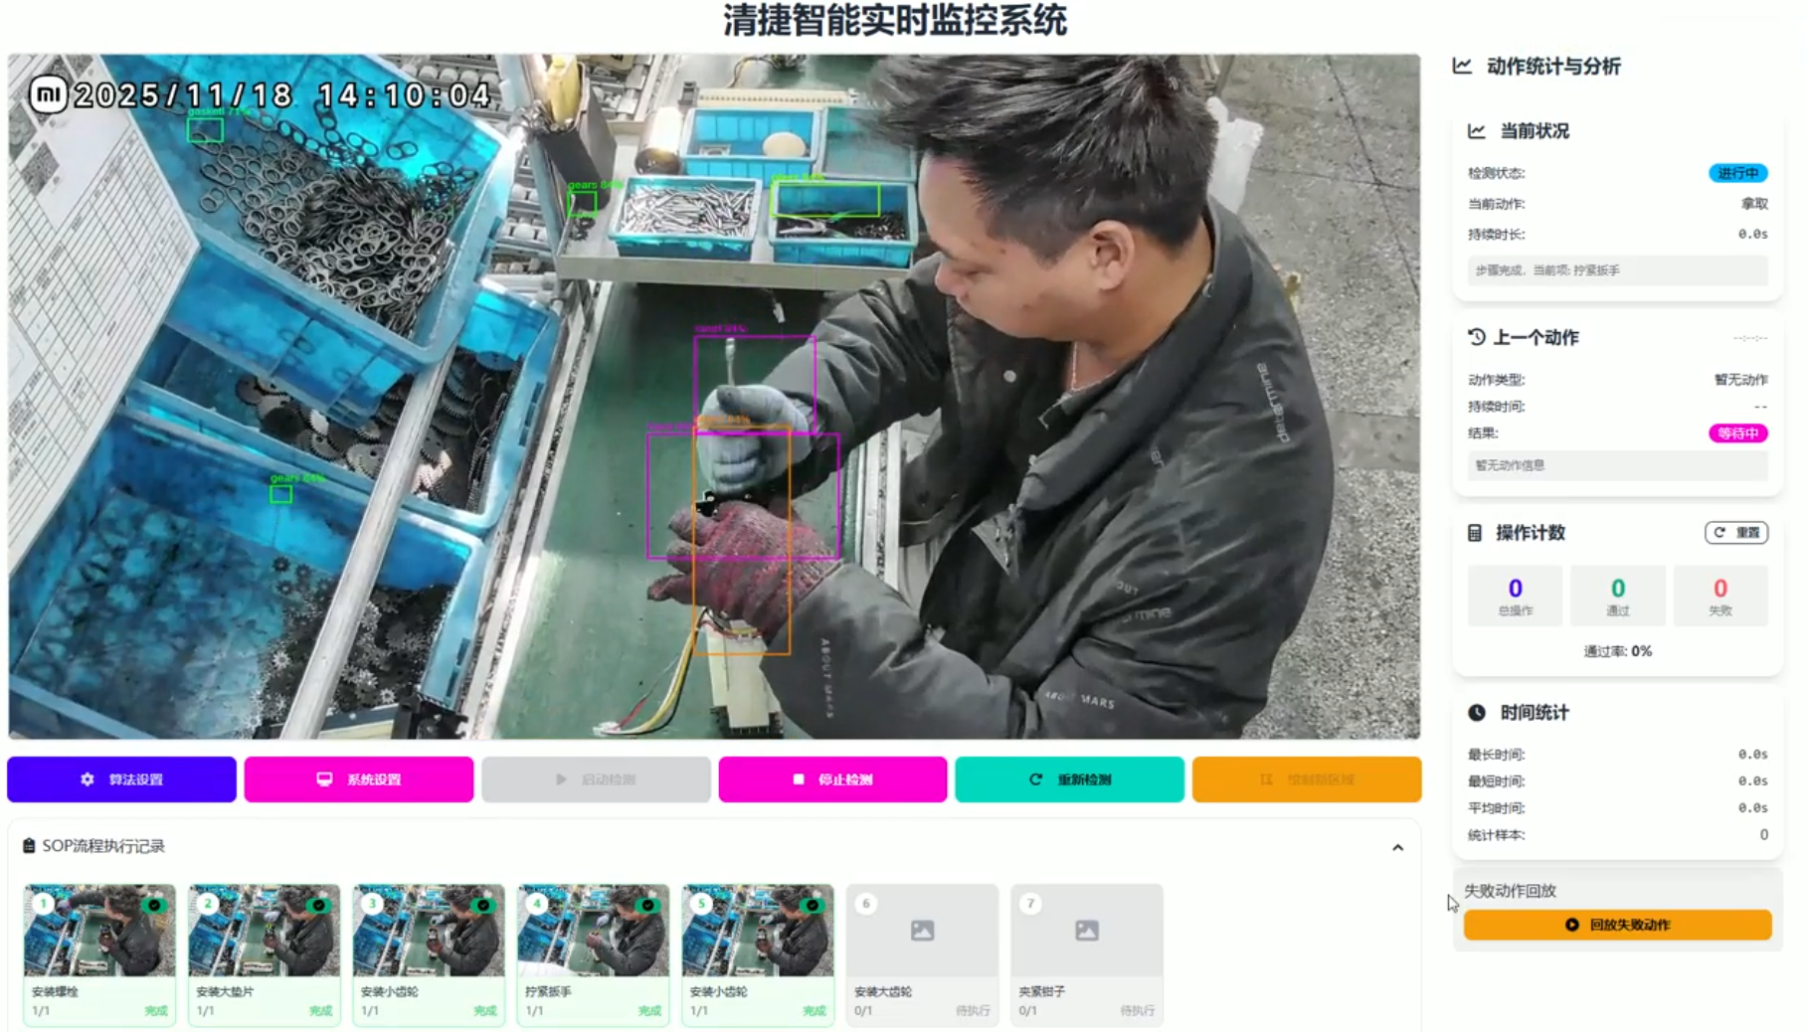Screen dimensions: 1807x1032
Task: Select step 6 安装大齿轮 placeholder image
Action: 922,931
